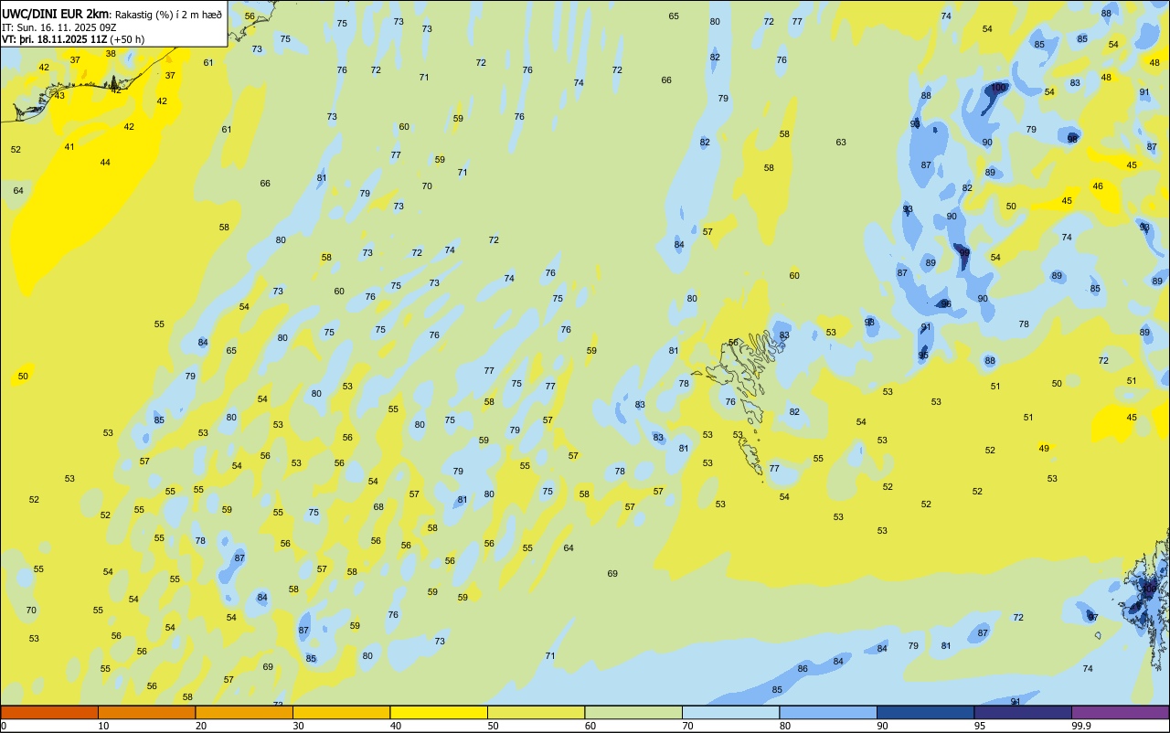
Task: Click the purple legend swatch above 99.9
Action: pyautogui.click(x=1120, y=712)
